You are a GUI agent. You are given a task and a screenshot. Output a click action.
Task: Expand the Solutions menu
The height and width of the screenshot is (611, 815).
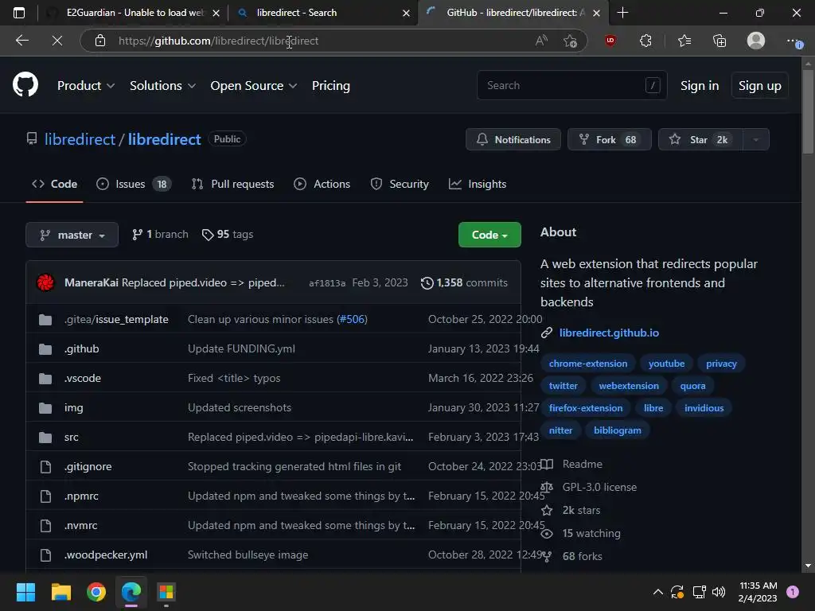click(162, 86)
